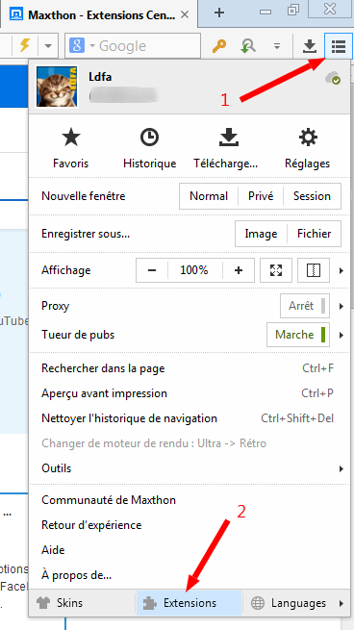
Task: Expand Languages submenu arrow
Action: [x=341, y=603]
